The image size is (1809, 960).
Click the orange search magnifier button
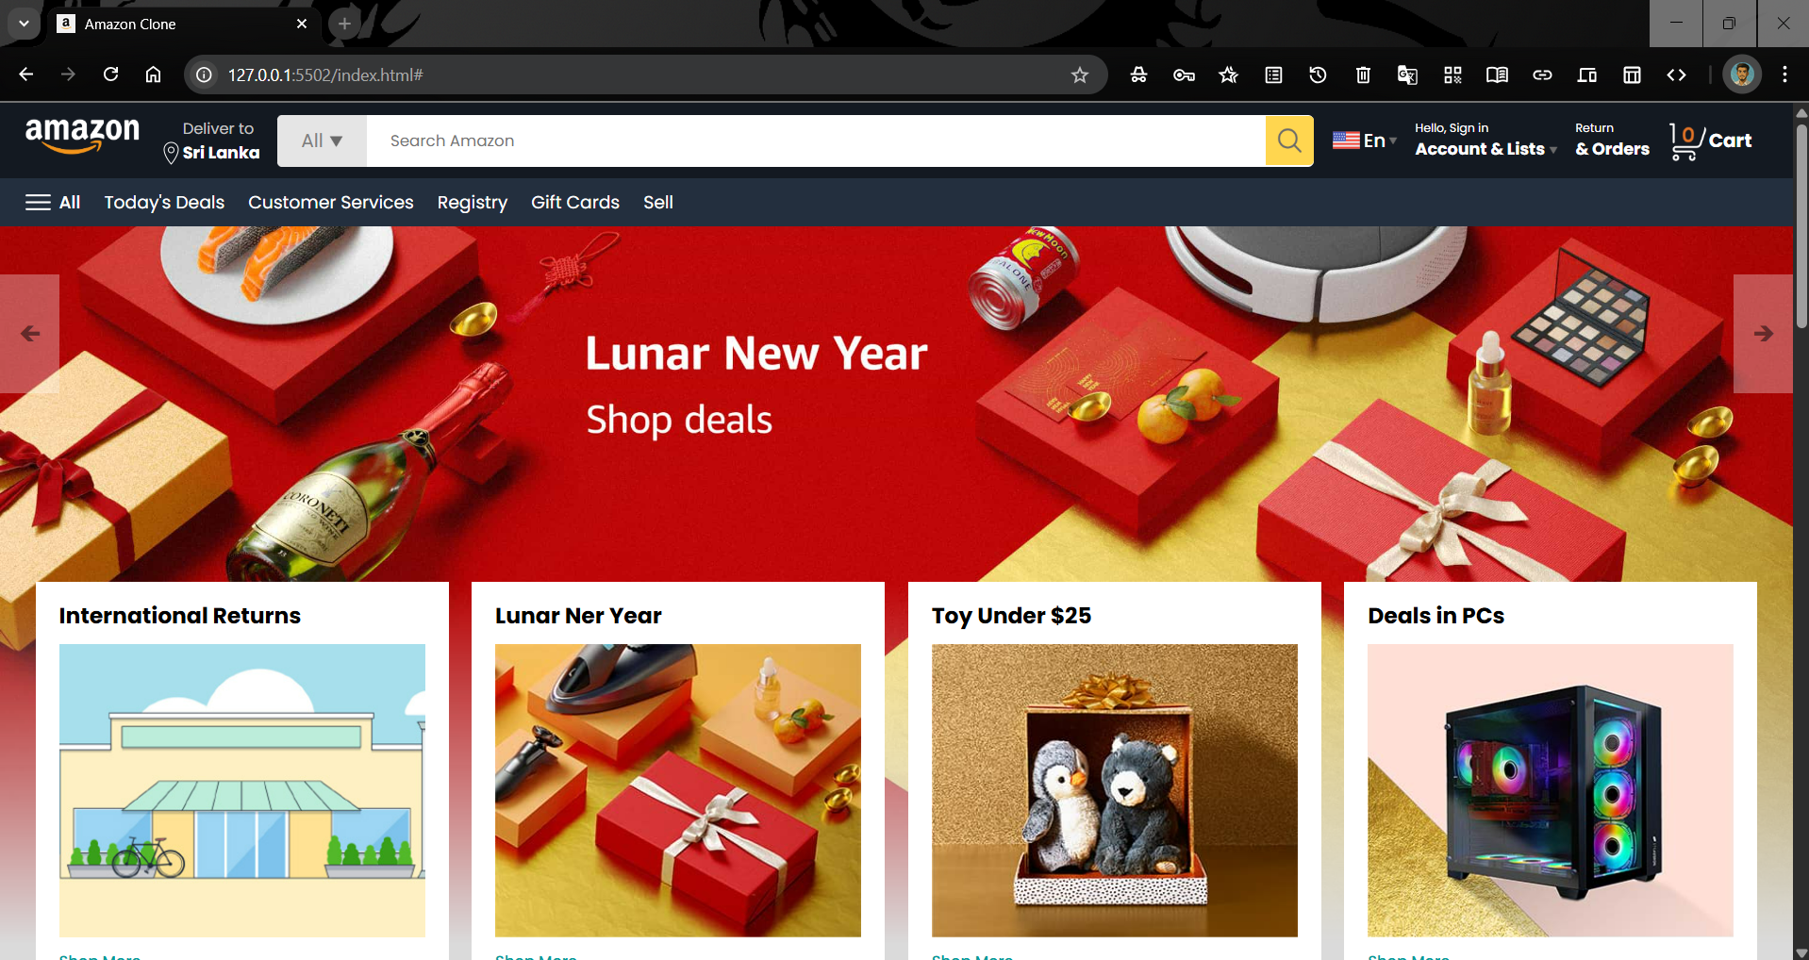(x=1289, y=141)
